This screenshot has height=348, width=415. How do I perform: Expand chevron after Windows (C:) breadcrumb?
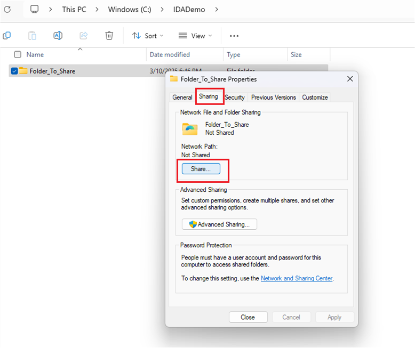162,10
